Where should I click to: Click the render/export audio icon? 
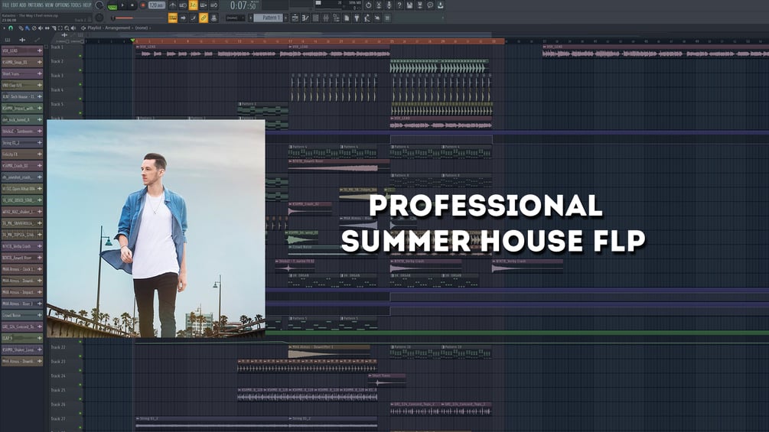(x=420, y=5)
